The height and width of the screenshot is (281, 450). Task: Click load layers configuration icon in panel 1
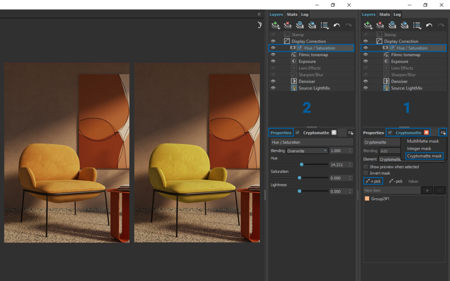[x=404, y=25]
